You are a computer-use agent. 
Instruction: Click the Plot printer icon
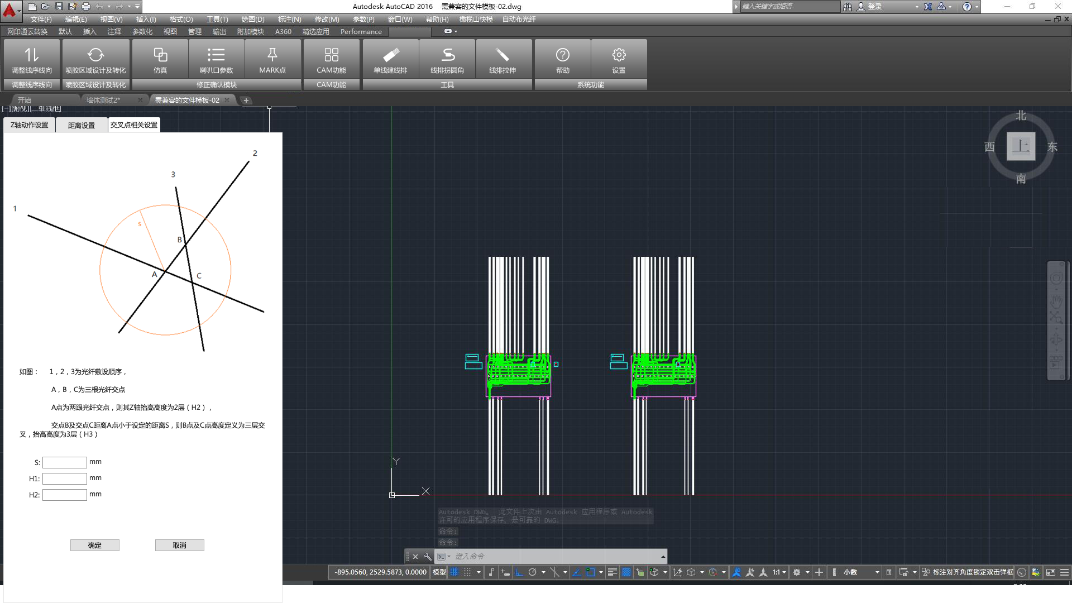[85, 7]
